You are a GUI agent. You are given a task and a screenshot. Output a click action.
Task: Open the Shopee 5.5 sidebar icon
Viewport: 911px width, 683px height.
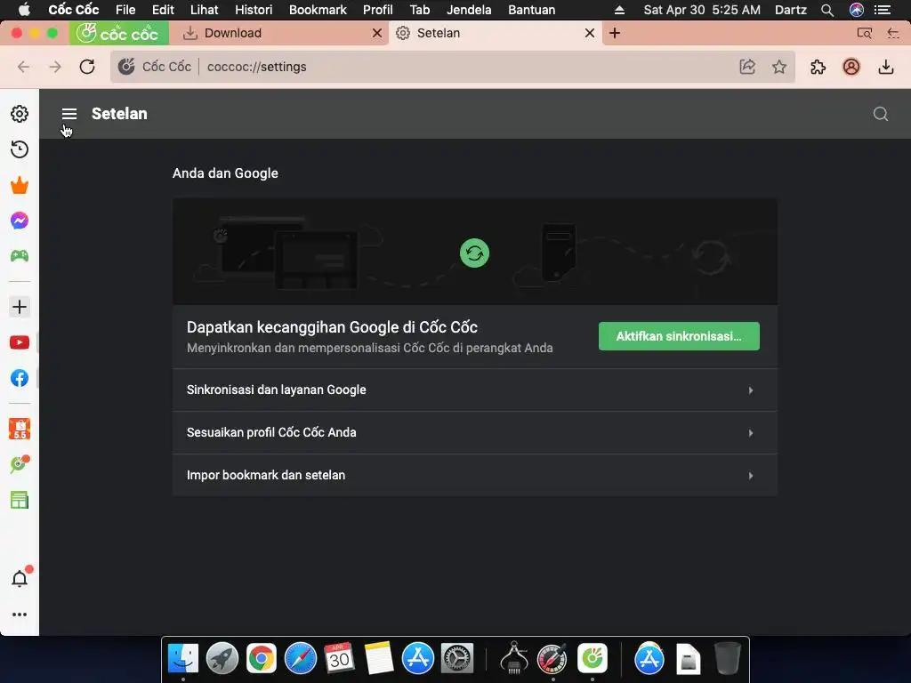pyautogui.click(x=20, y=429)
